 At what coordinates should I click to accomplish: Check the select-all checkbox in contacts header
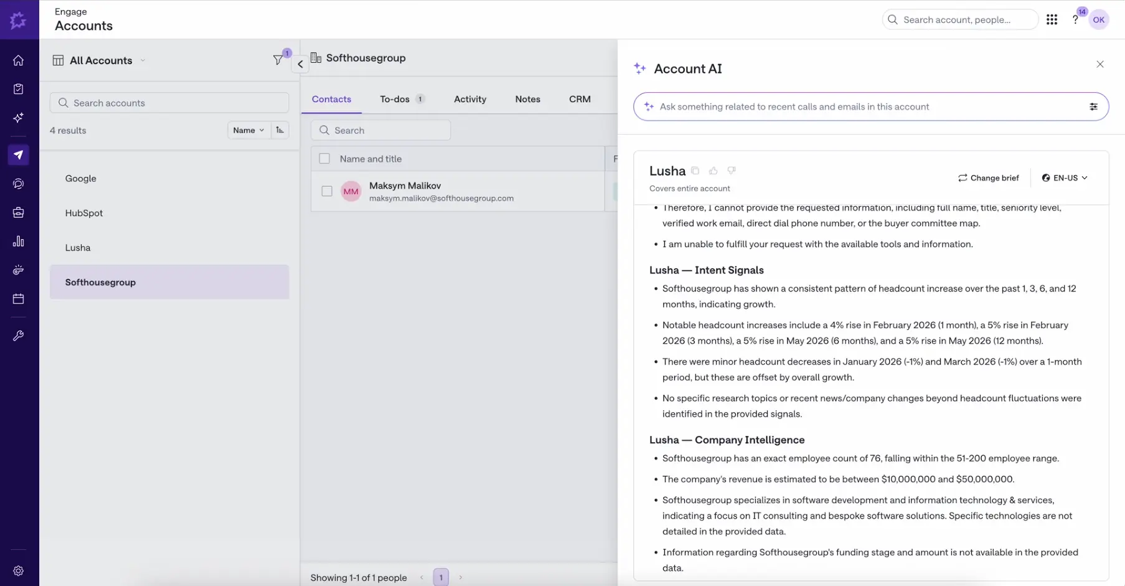pyautogui.click(x=324, y=159)
